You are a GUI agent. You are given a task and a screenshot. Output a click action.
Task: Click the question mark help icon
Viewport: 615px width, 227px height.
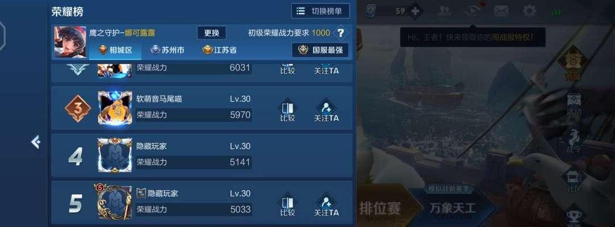[x=341, y=33]
